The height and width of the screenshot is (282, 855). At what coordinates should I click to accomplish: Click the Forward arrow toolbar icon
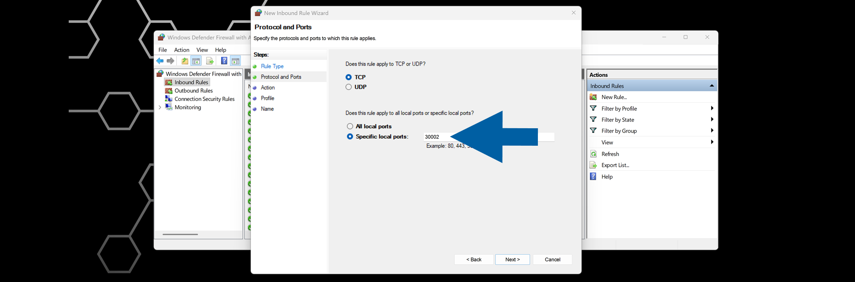point(171,61)
